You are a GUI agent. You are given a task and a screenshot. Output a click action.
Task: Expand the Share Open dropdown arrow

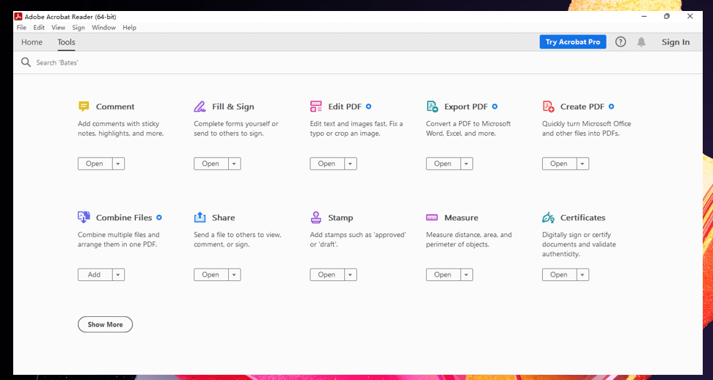(235, 274)
